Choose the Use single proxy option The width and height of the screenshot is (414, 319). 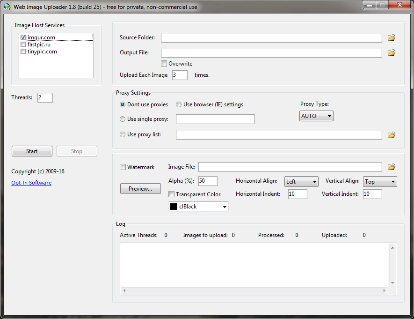(x=123, y=119)
